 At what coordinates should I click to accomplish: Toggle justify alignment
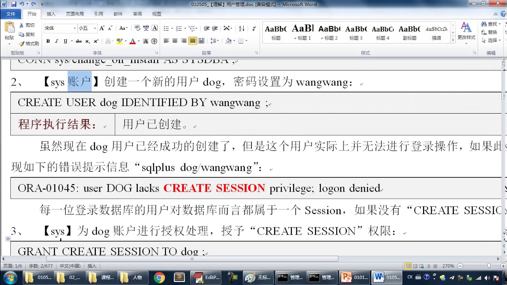pos(193,41)
